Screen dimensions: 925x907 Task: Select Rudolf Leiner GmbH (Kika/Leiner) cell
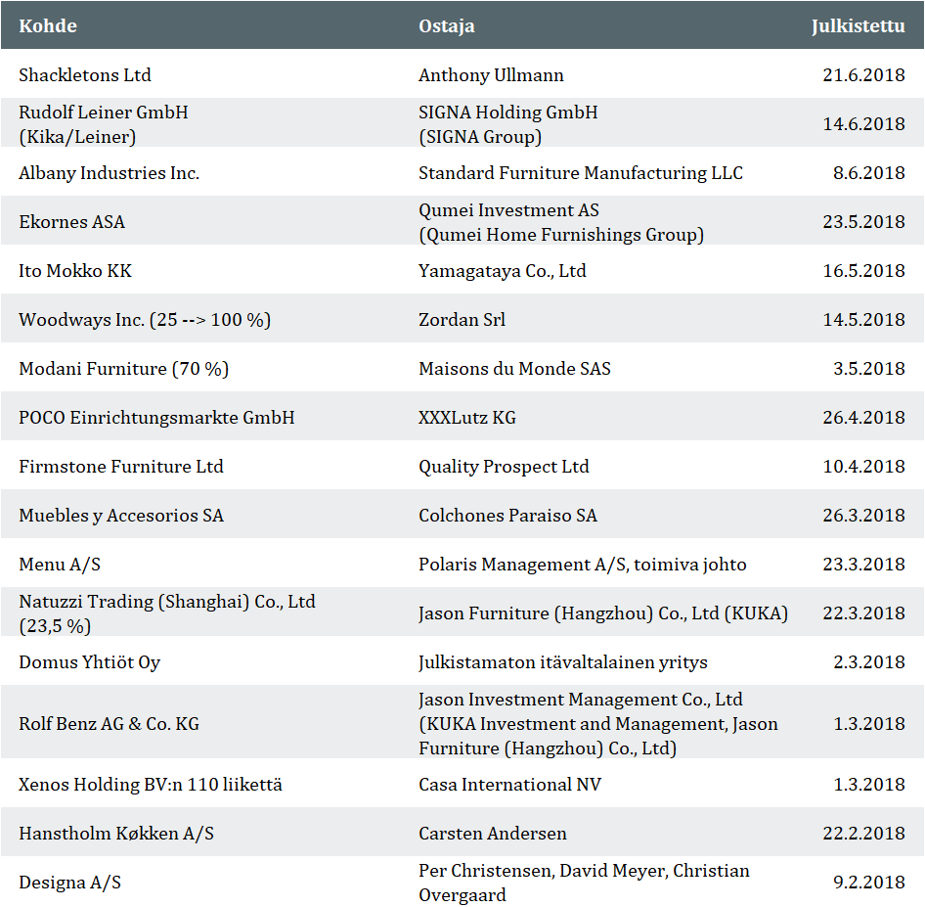(104, 124)
